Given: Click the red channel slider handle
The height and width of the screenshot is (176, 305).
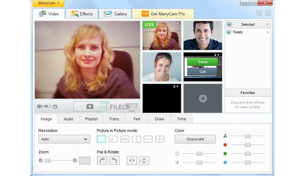Looking at the screenshot, I should point(248,145).
